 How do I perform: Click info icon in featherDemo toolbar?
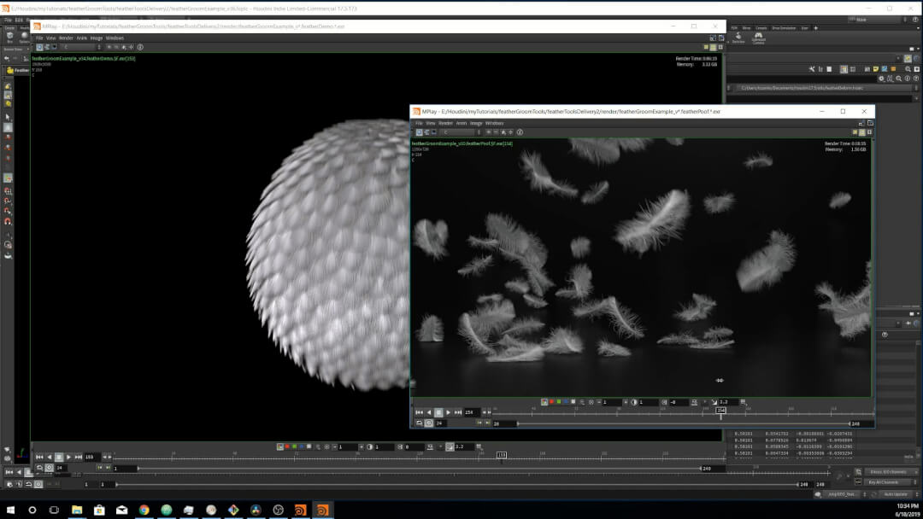point(140,47)
